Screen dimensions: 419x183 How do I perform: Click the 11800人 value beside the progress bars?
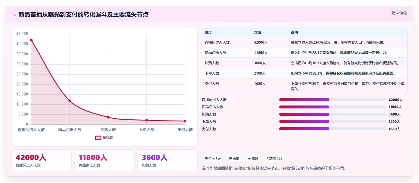pyautogui.click(x=395, y=107)
